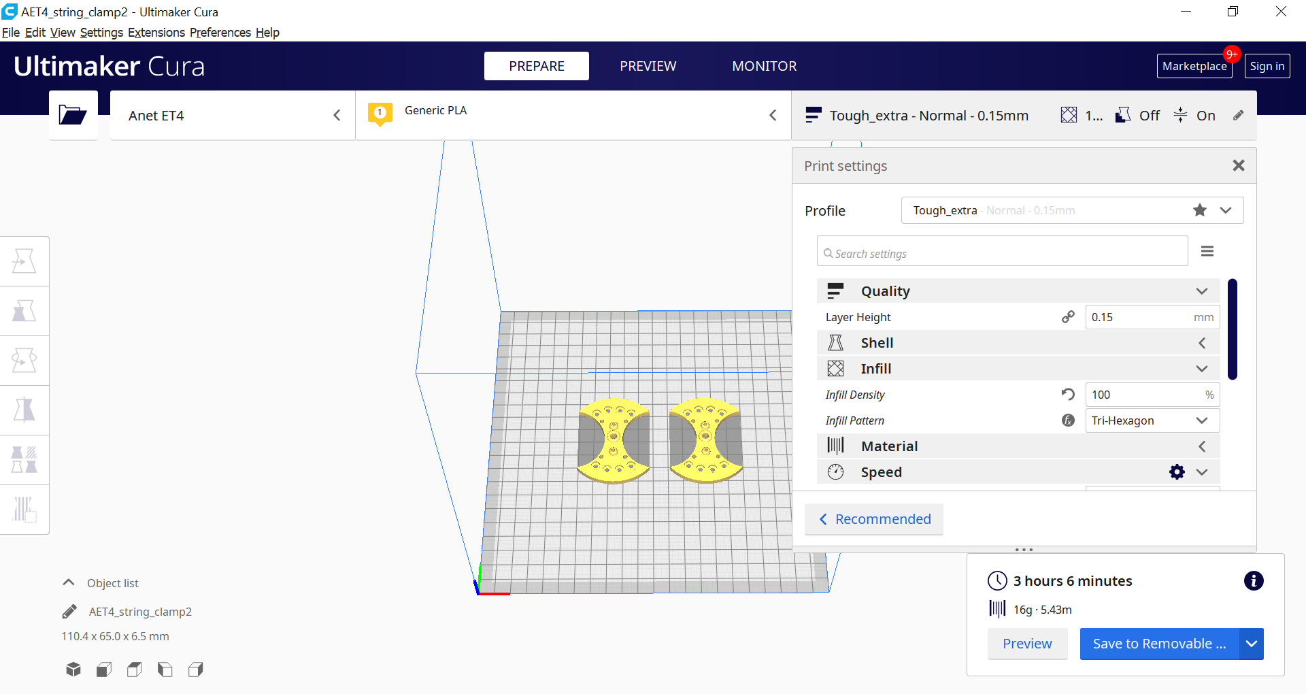
Task: Switch to the PREVIEW stage
Action: [648, 66]
